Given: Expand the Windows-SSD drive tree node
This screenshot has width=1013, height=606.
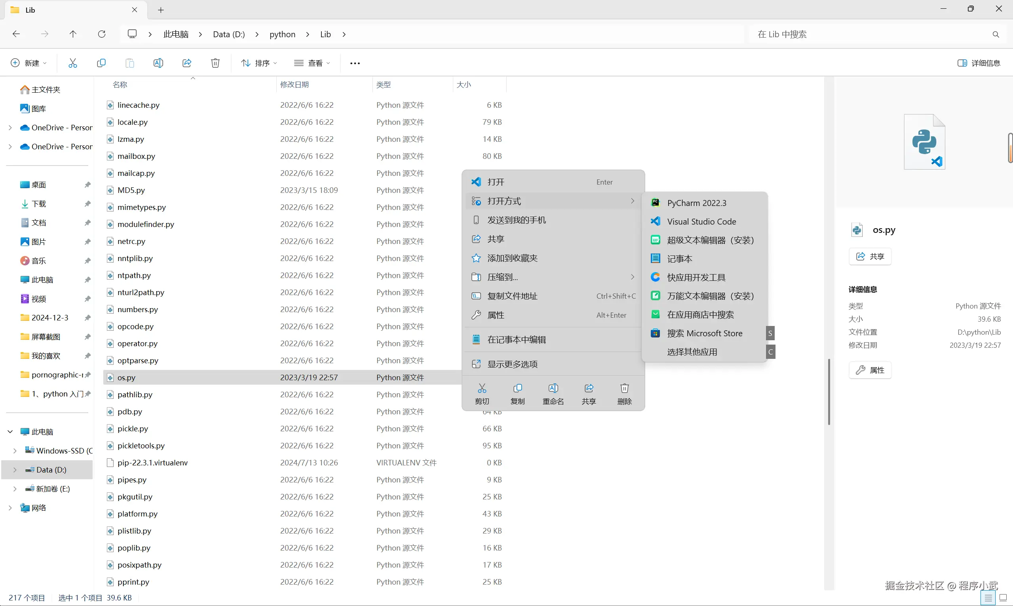Looking at the screenshot, I should coord(15,451).
